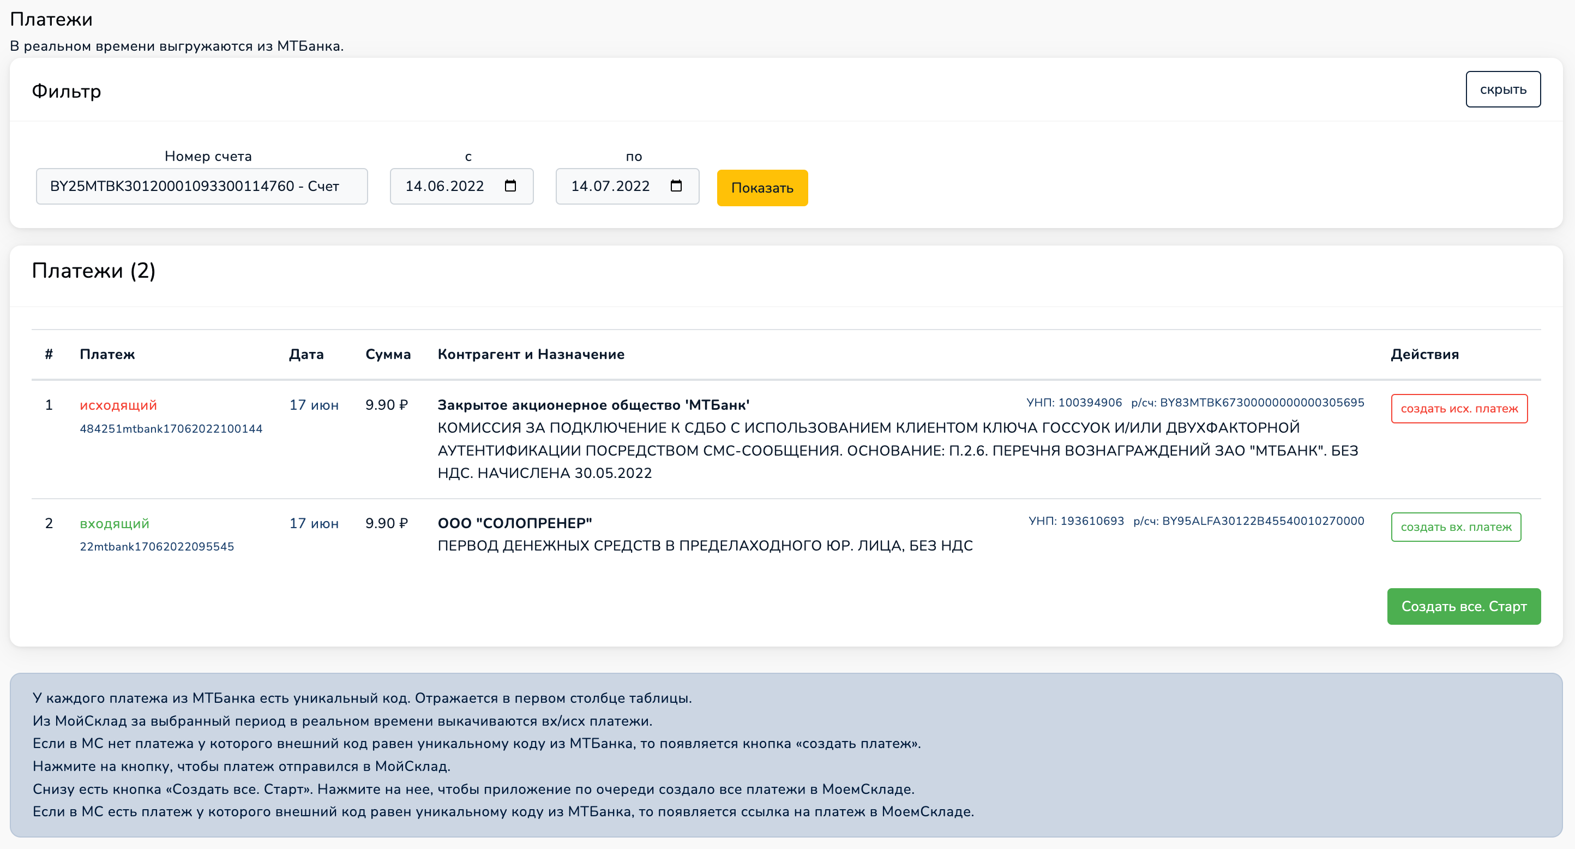Click the payment purpose text КОМИССИЯ ЗА ПОДКЛЮЧЕНИЕ
This screenshot has width=1575, height=849.
click(x=898, y=451)
